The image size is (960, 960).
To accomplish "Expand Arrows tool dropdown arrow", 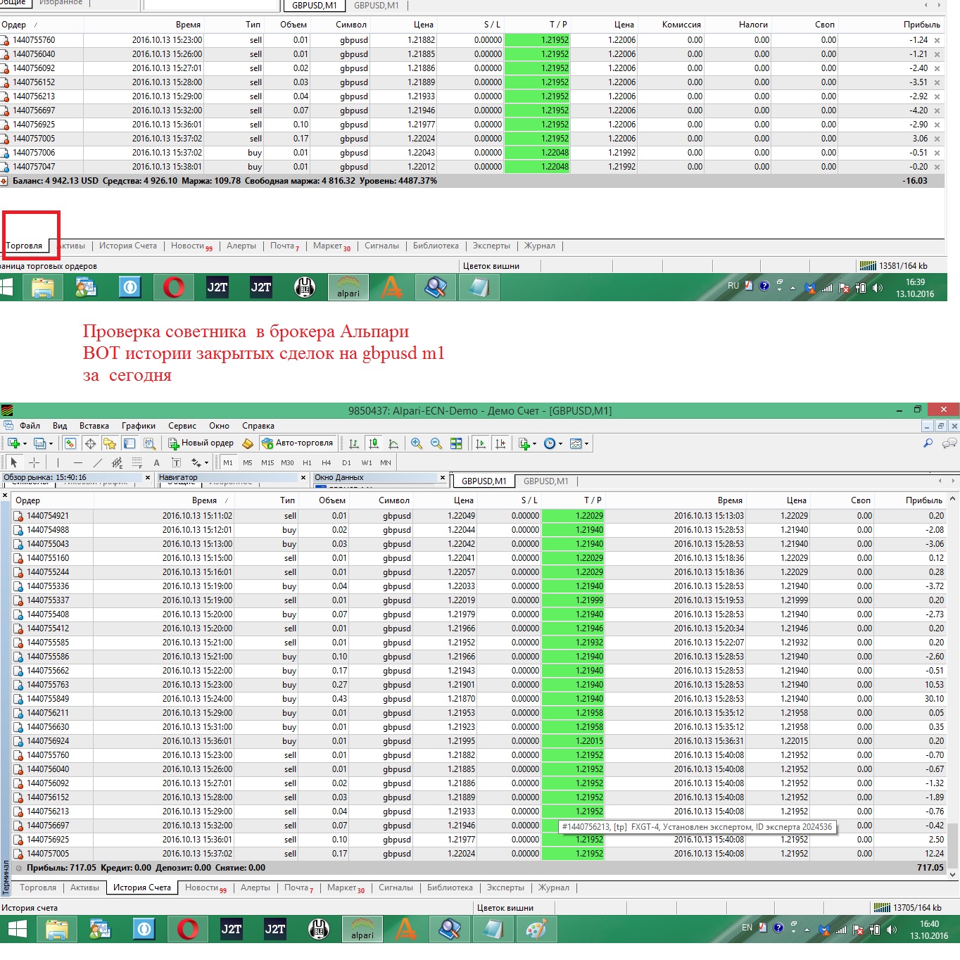I will pos(206,462).
